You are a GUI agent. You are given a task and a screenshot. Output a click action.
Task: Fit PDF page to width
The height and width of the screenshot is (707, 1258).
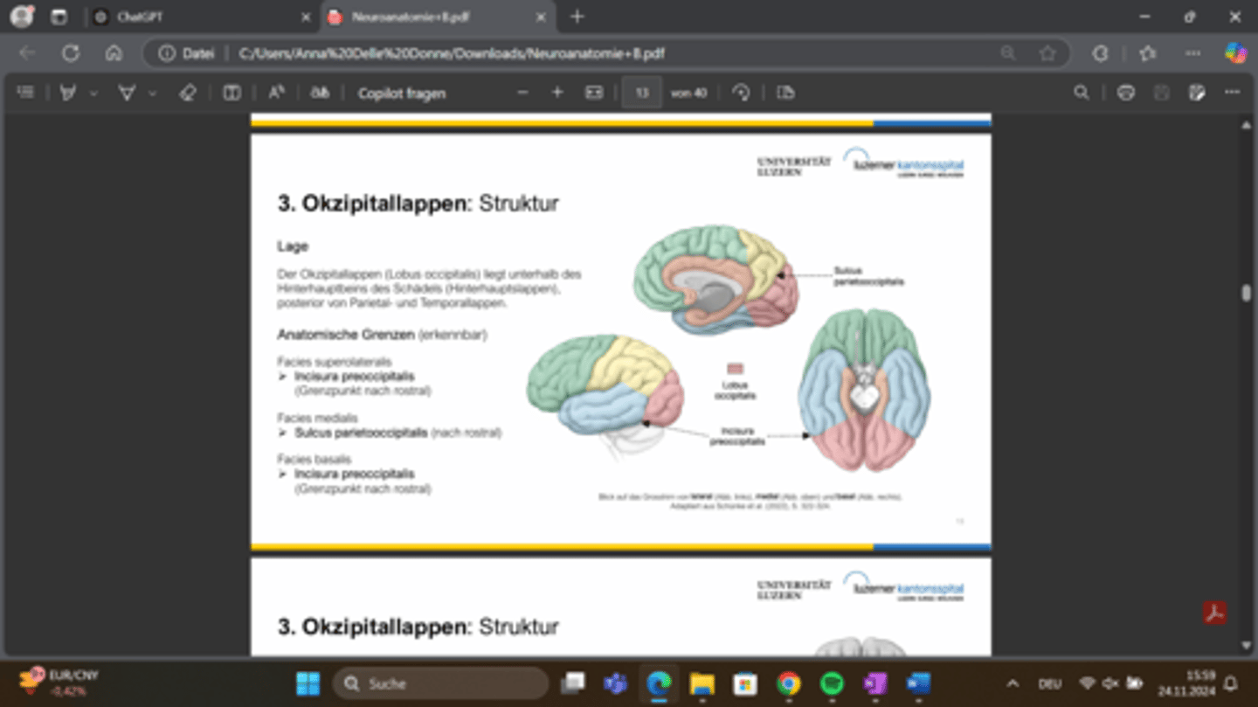tap(594, 93)
